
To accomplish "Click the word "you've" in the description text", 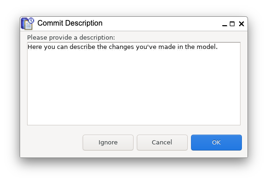I will pos(146,47).
